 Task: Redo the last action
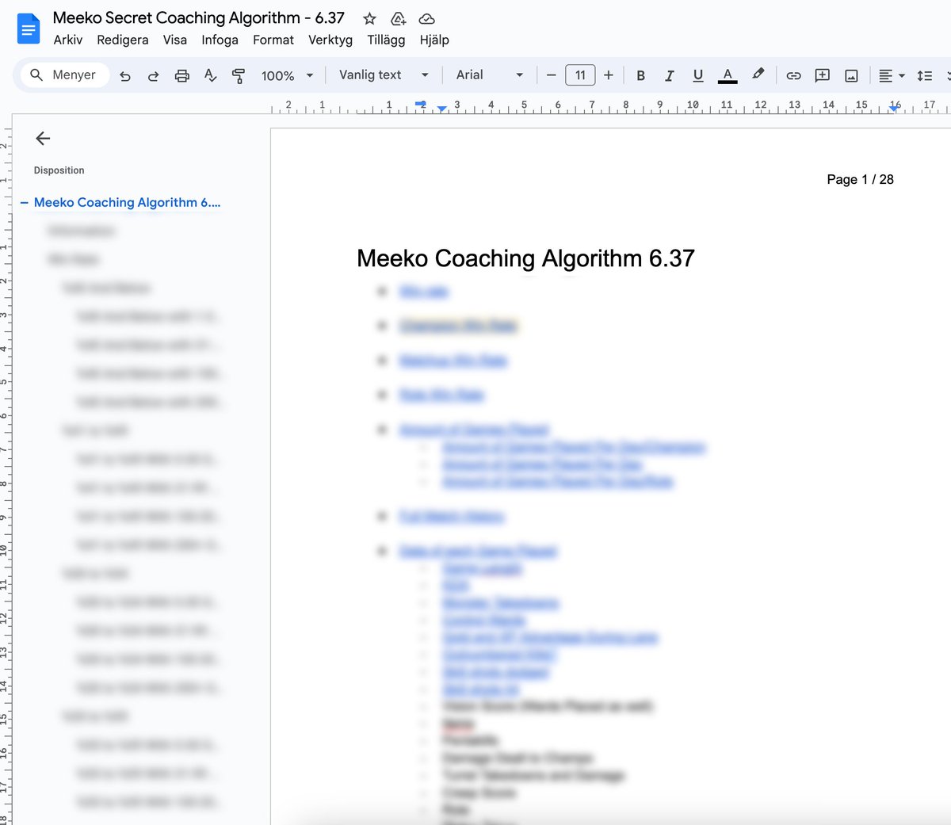tap(154, 76)
